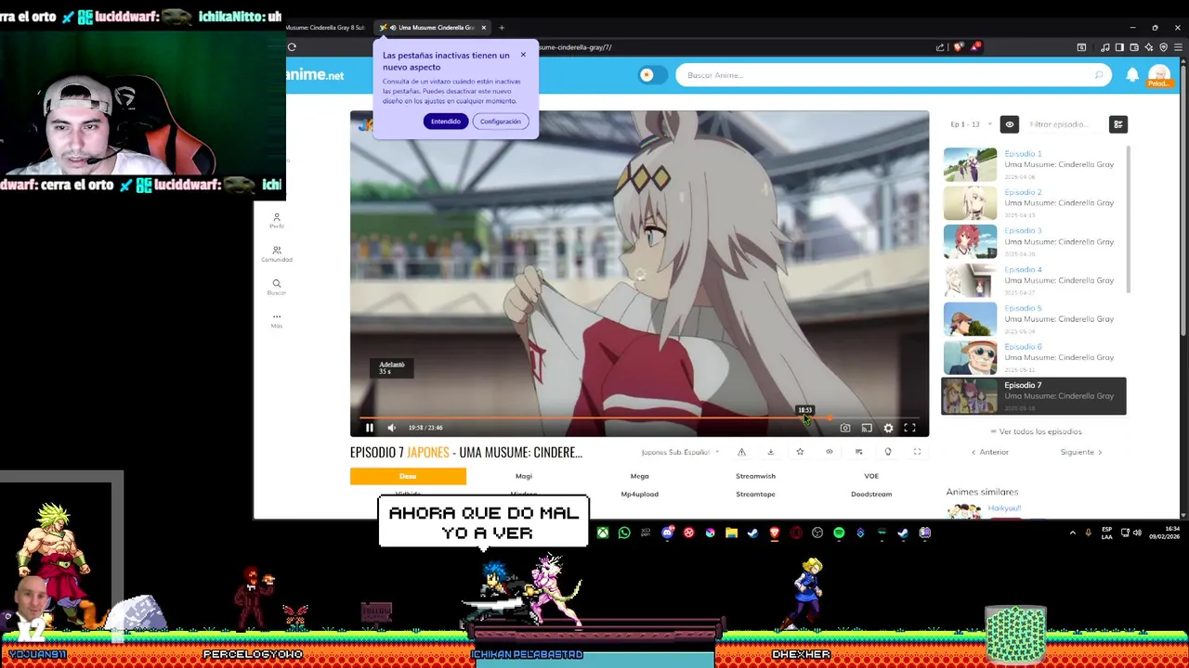
Task: Choose the Streamtape server
Action: point(755,494)
